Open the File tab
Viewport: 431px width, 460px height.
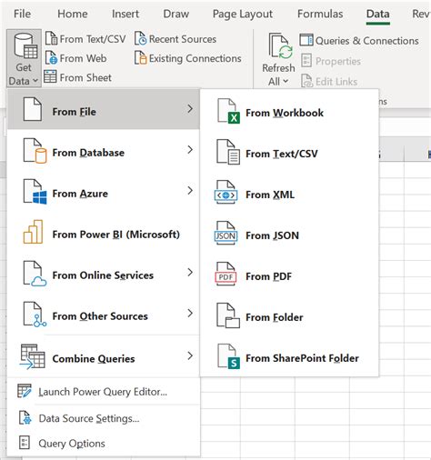click(22, 14)
